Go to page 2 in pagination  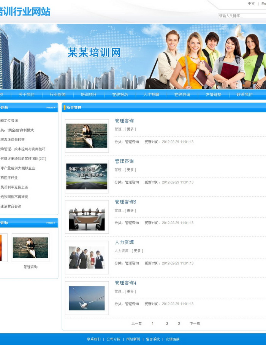[x=167, y=323]
